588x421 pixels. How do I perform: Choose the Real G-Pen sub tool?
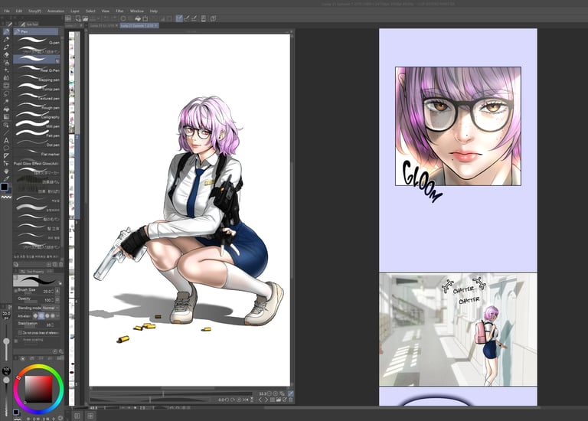pos(37,69)
